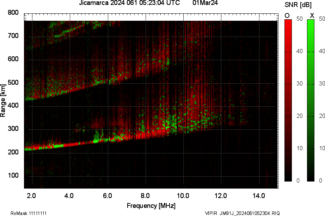This screenshot has height=216, width=325.
Task: Click the 4.0 MHz frequency tick label
Action: click(69, 196)
